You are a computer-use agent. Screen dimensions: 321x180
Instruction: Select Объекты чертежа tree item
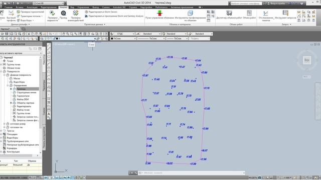[x=25, y=103]
